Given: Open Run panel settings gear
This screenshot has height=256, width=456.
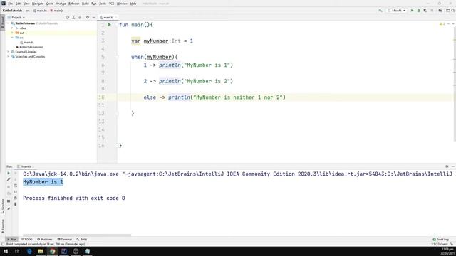Looking at the screenshot, I should tap(447, 166).
